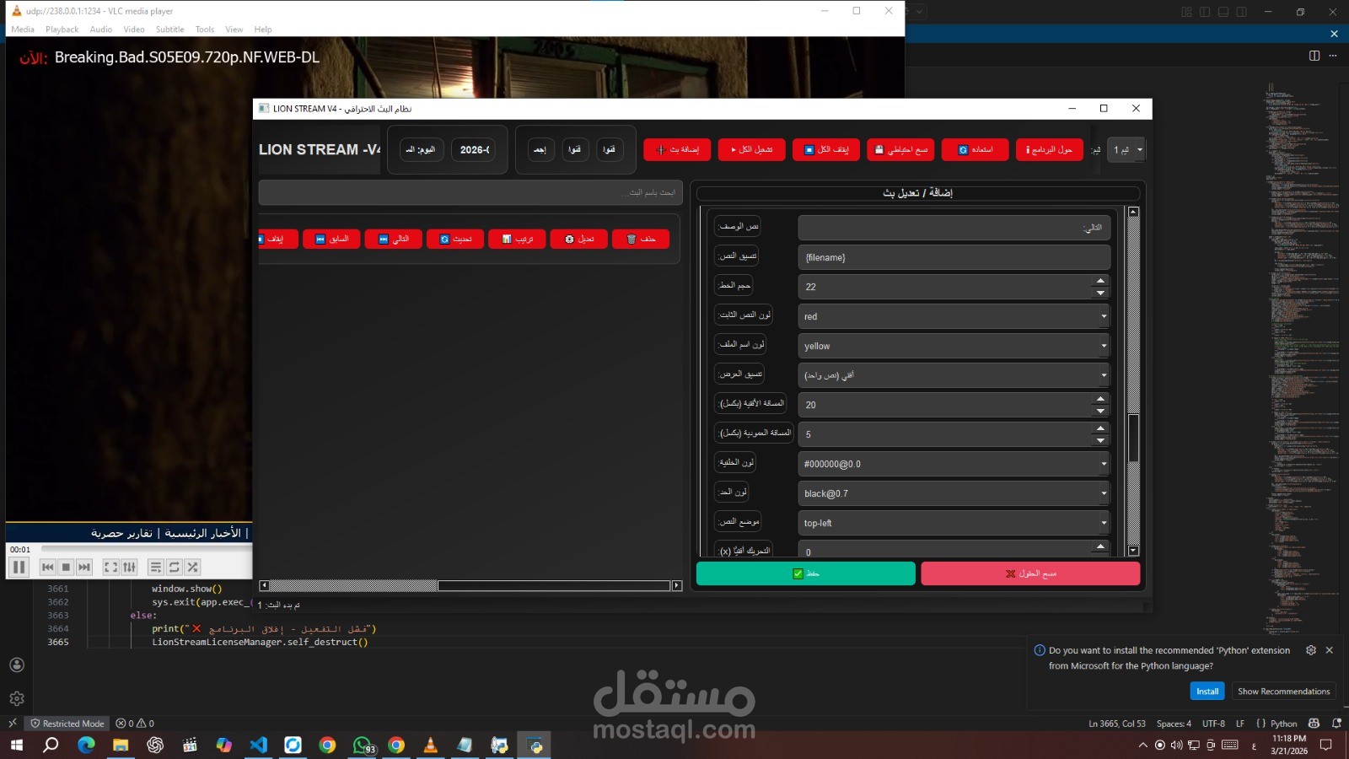Click stream row 'السابق' previous button
This screenshot has width=1349, height=759.
pos(331,240)
